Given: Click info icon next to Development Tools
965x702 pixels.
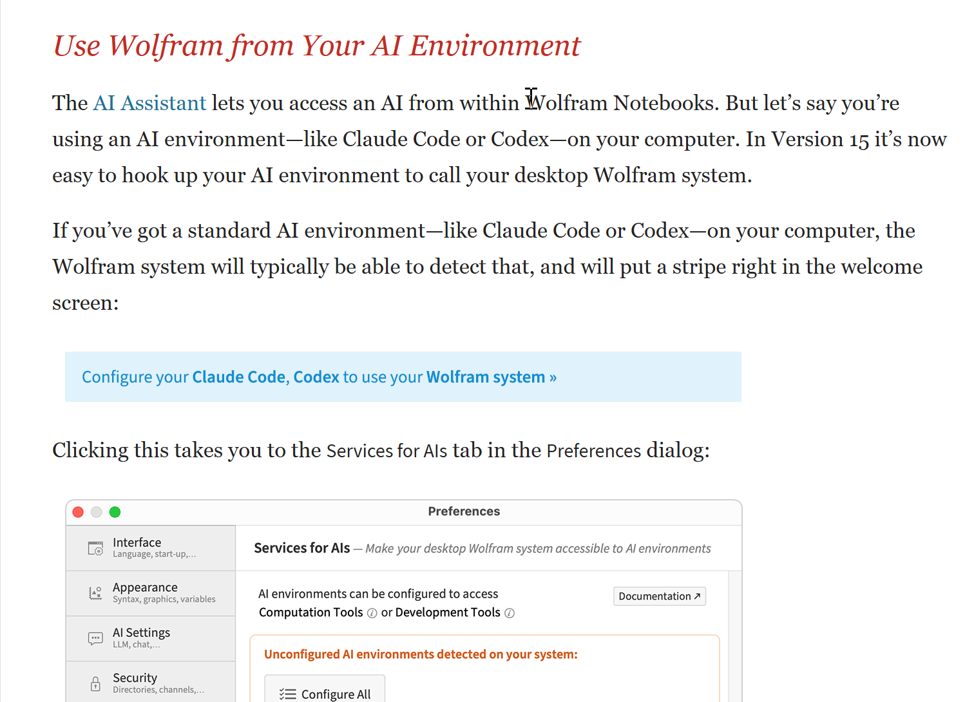Looking at the screenshot, I should [x=510, y=613].
